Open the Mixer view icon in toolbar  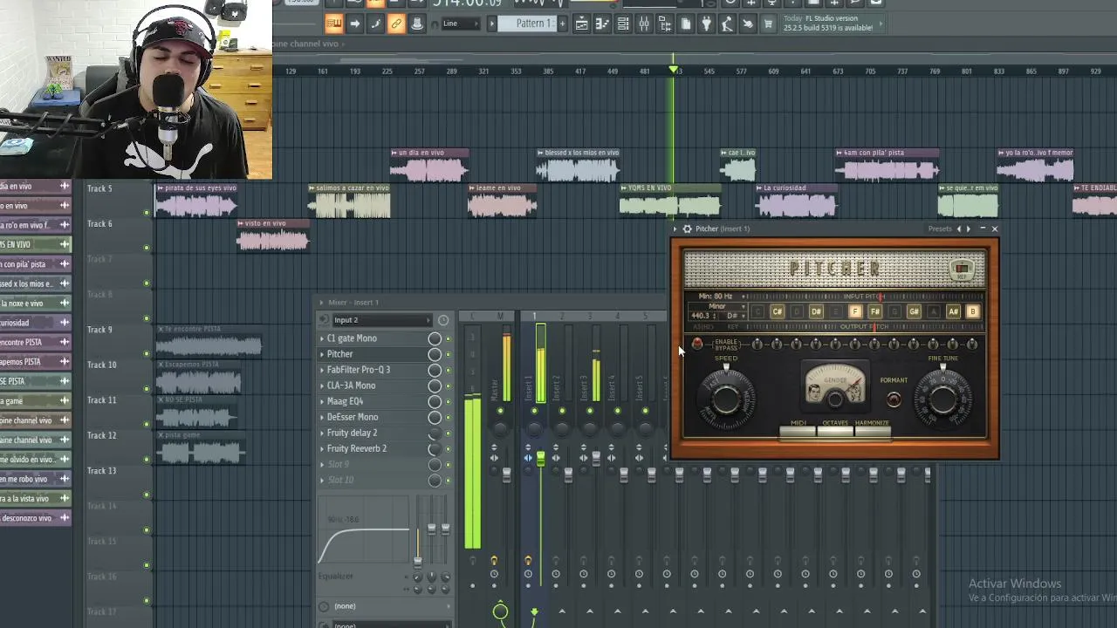tap(644, 24)
